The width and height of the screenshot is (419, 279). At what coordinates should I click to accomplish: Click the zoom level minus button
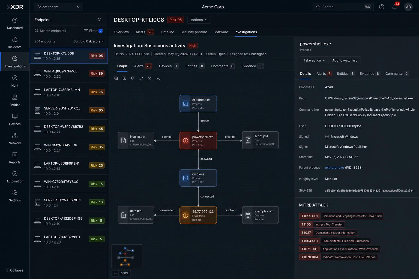(115, 273)
